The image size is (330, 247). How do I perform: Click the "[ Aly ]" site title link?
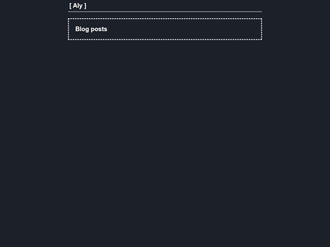click(x=78, y=6)
